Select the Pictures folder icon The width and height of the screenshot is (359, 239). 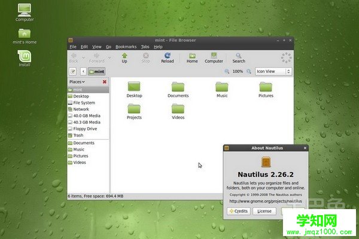tap(266, 90)
